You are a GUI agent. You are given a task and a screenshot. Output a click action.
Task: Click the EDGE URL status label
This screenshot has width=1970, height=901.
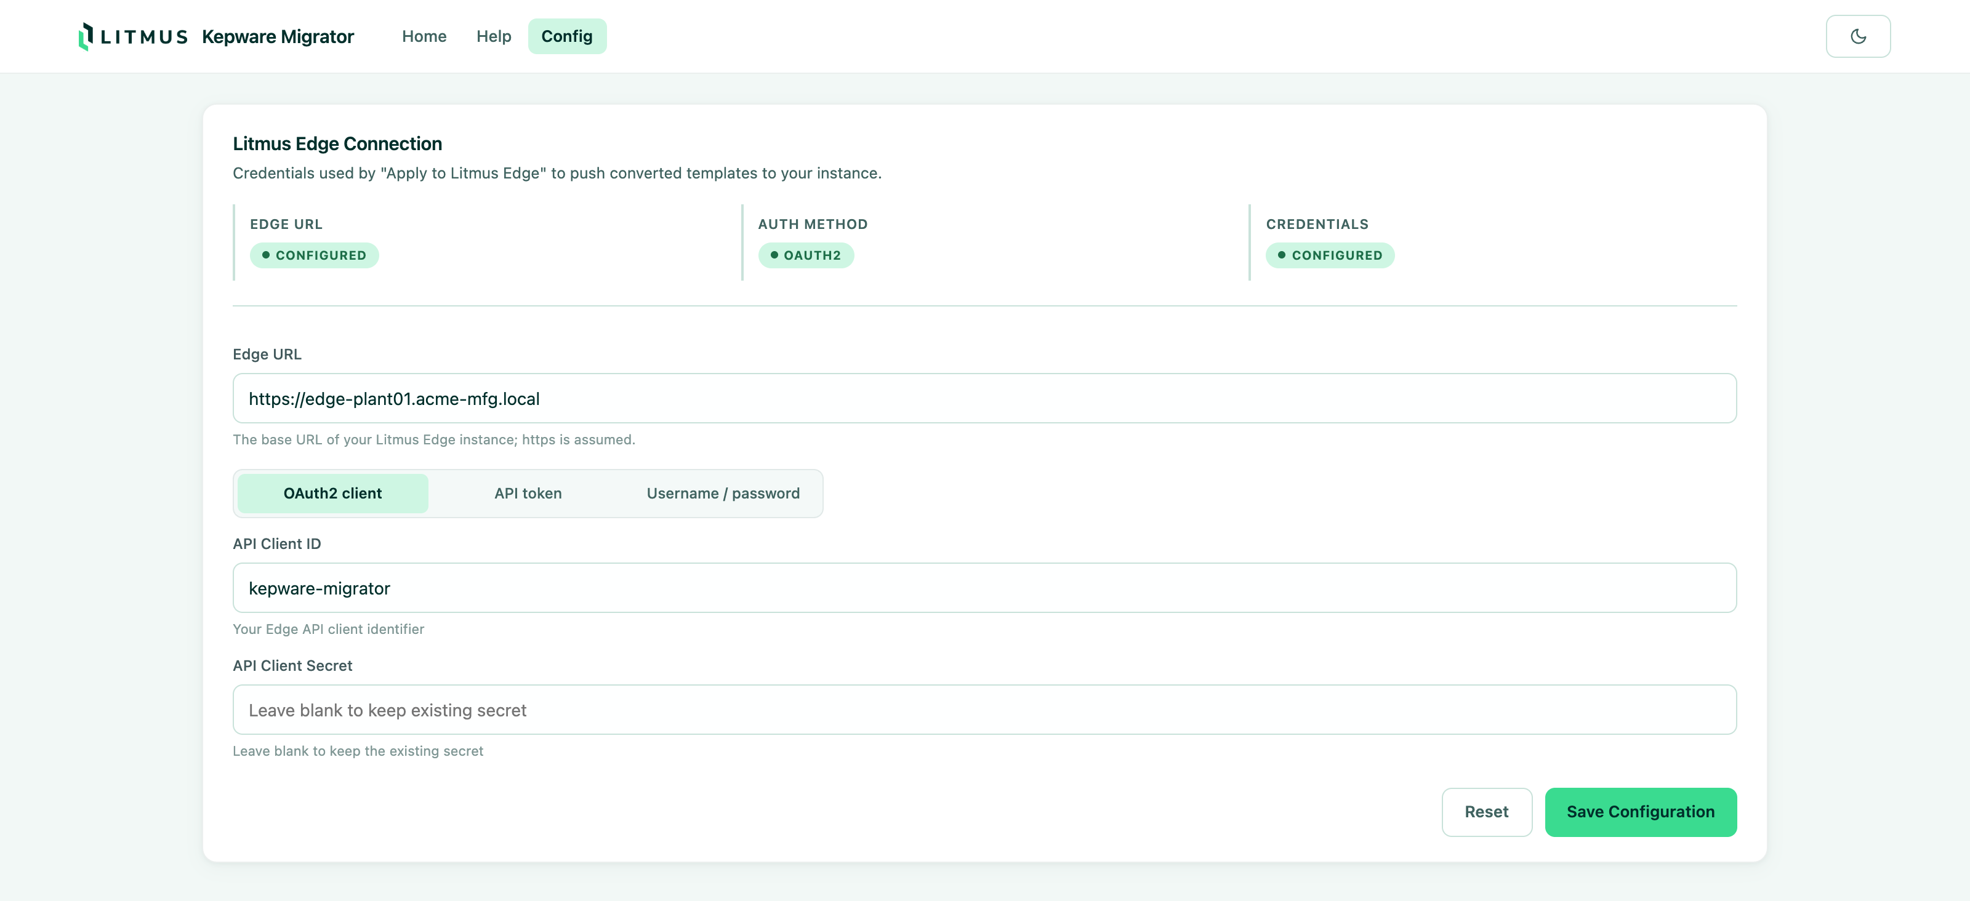click(x=286, y=224)
